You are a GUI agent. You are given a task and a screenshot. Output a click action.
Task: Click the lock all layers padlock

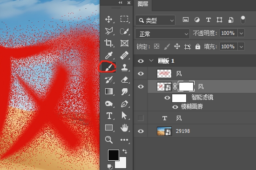coord(198,46)
